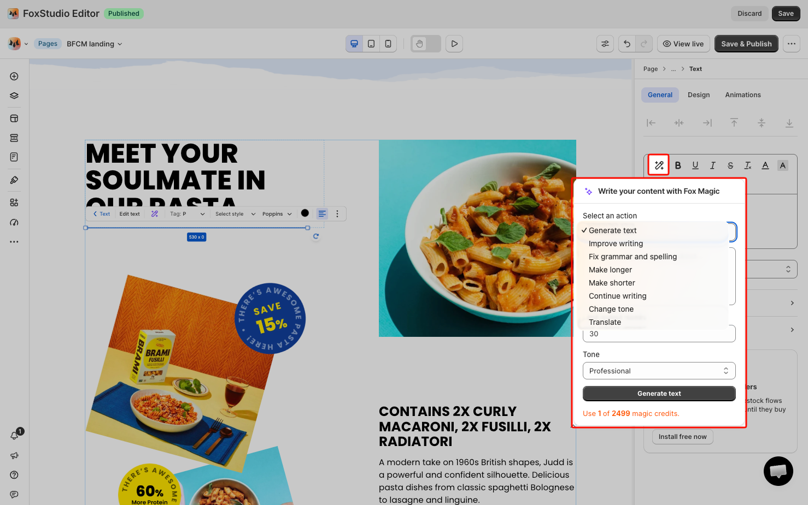Toggle left text alignment in floating toolbar
Screen dimensions: 808x505
[x=322, y=213]
